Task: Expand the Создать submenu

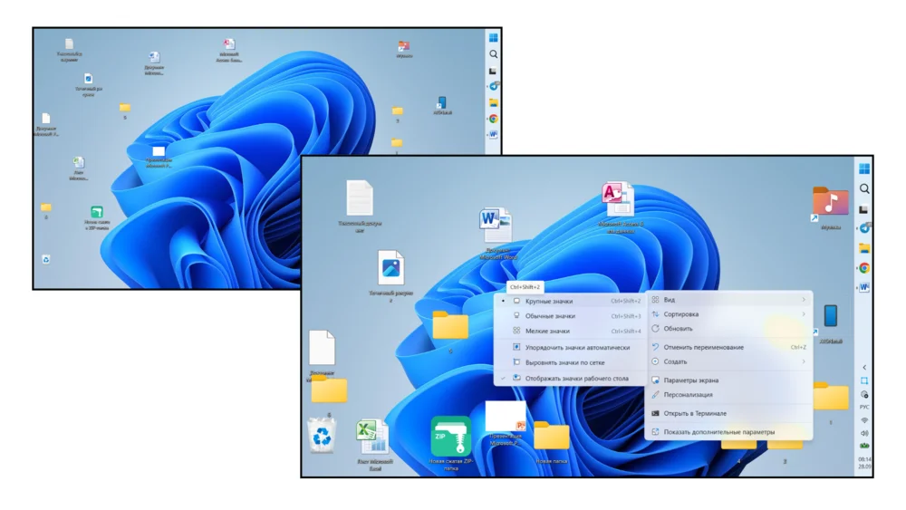Action: coord(728,361)
